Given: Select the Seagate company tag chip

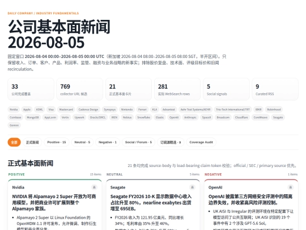Looking at the screenshot, I should (x=278, y=118).
